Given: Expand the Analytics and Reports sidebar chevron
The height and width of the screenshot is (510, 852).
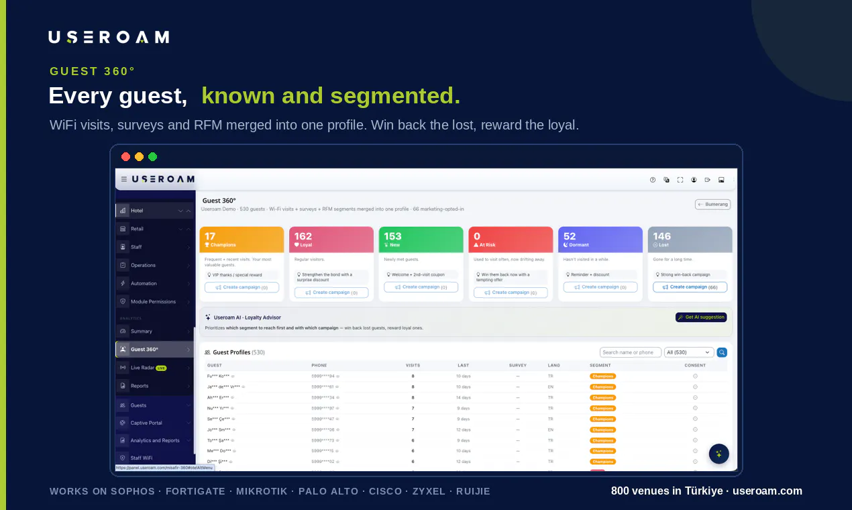Looking at the screenshot, I should tap(189, 440).
